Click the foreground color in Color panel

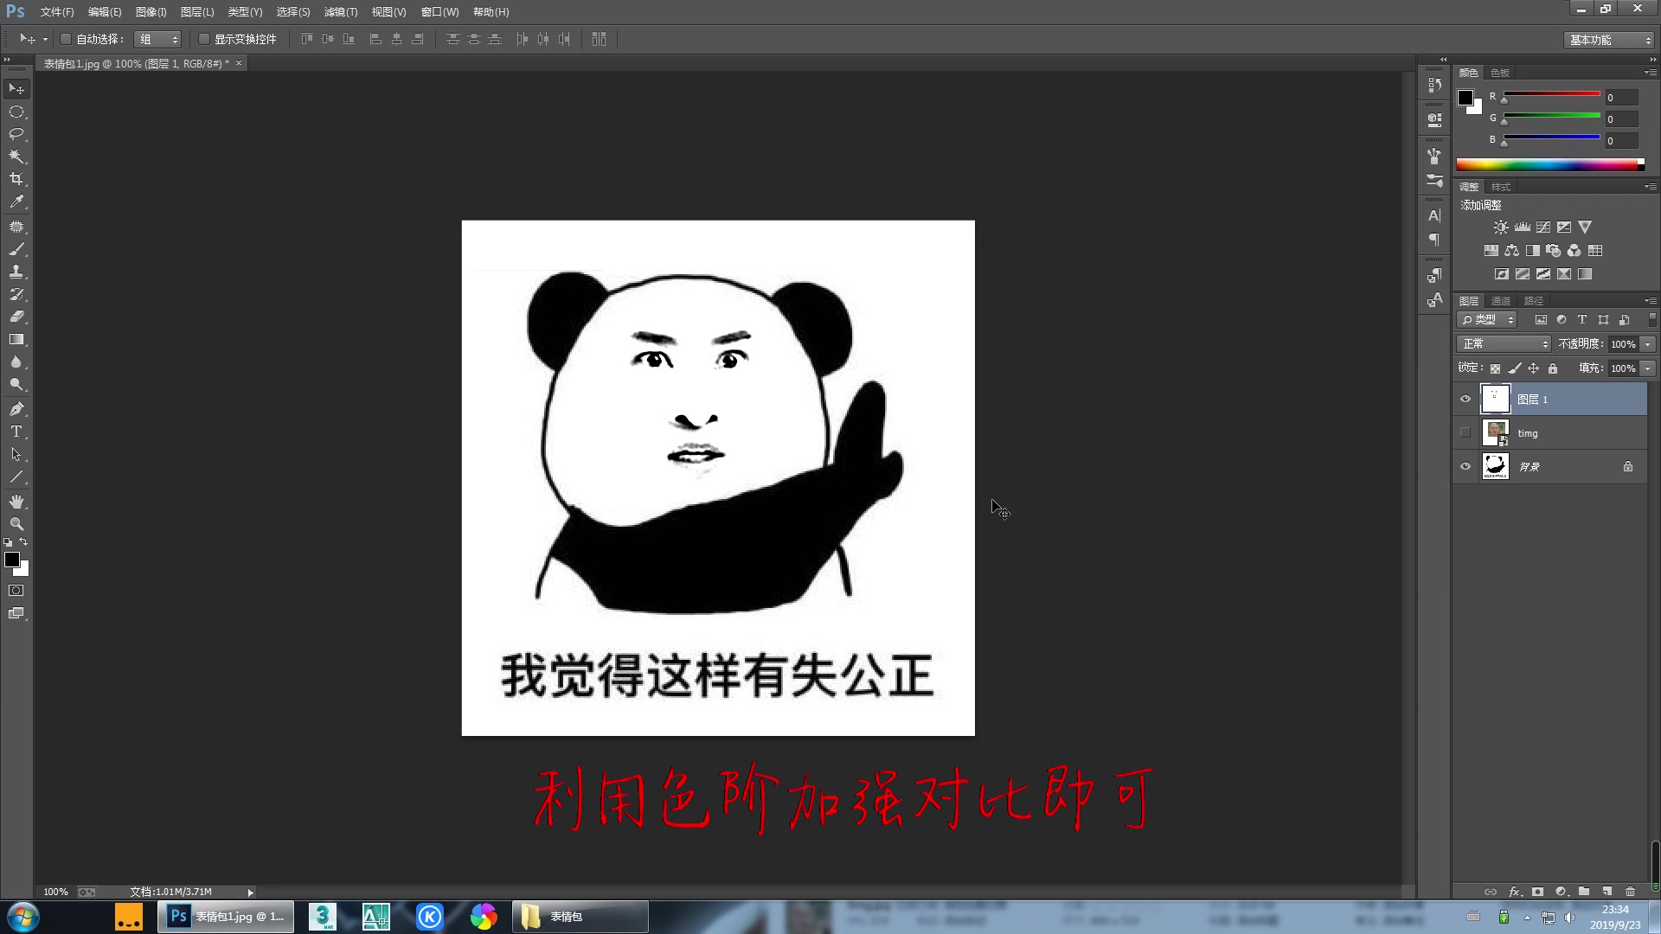coord(1465,98)
